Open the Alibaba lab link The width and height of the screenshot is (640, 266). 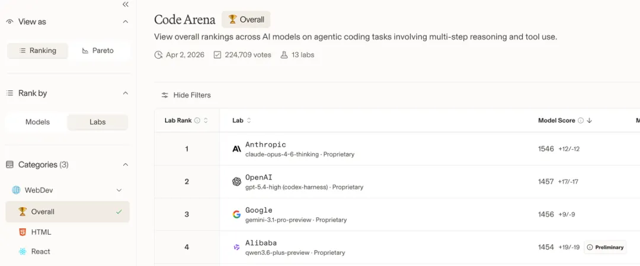(x=262, y=243)
